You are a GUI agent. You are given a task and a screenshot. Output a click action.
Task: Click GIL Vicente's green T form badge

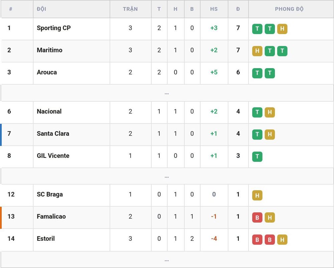pos(257,157)
